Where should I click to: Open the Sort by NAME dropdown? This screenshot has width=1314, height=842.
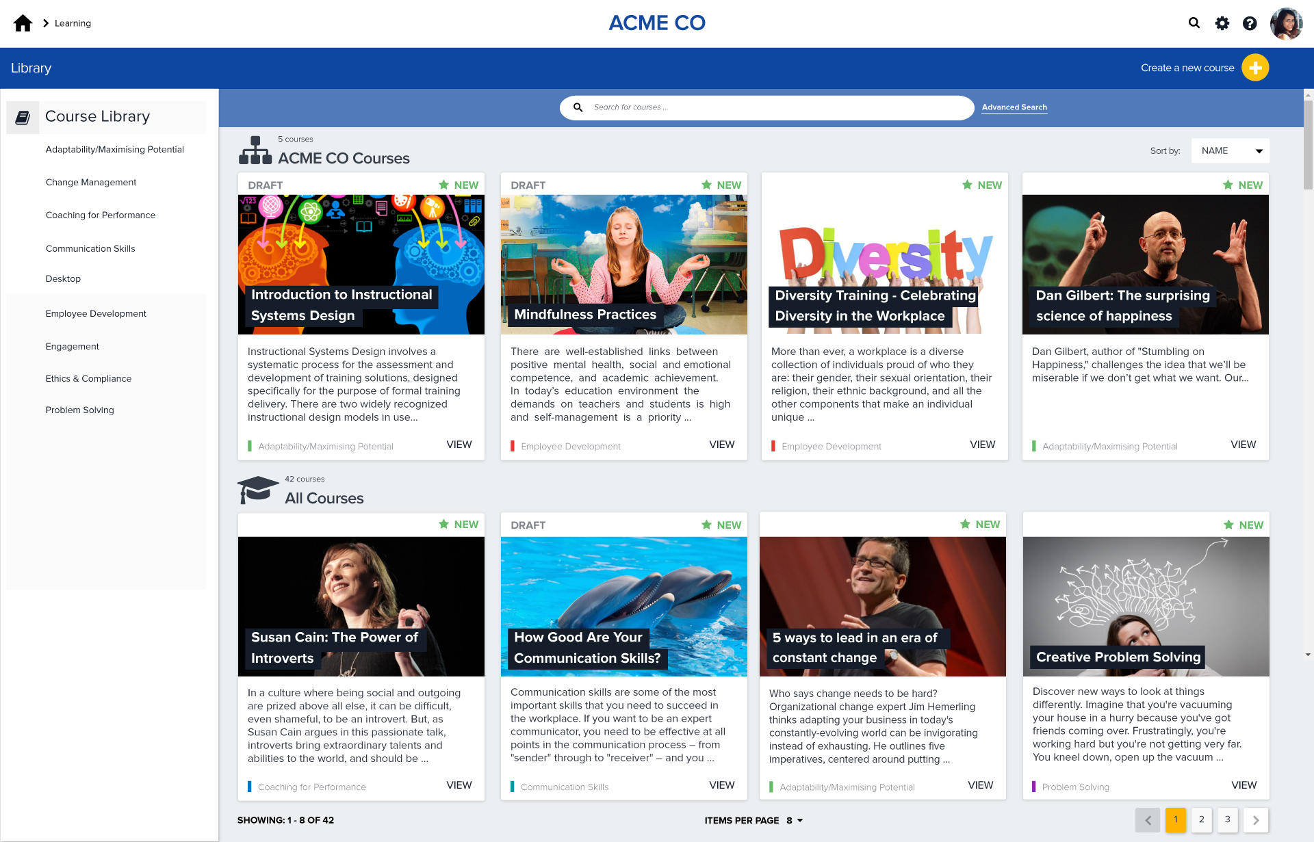click(x=1230, y=150)
